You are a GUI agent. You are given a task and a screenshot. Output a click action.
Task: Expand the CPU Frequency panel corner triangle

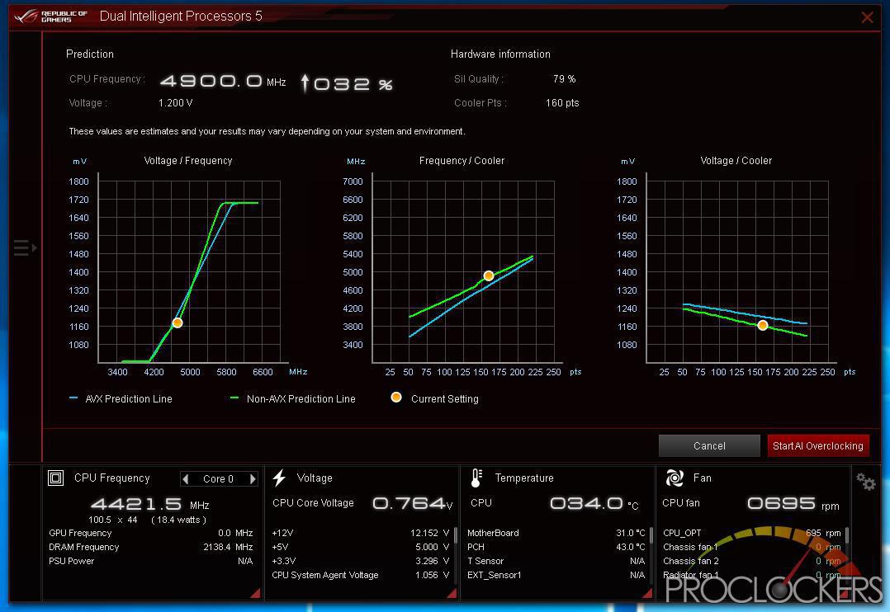pyautogui.click(x=255, y=593)
